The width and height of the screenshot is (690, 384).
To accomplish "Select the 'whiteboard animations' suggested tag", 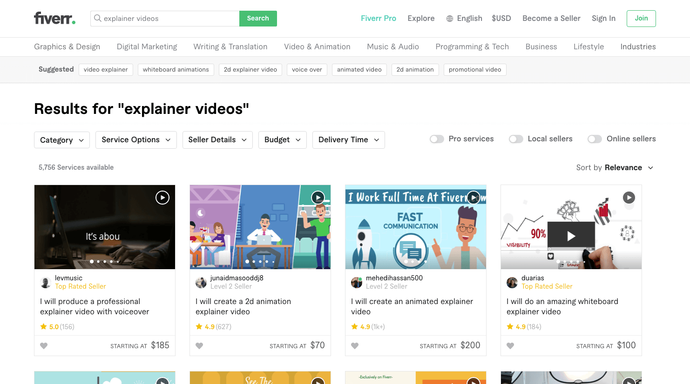I will pos(176,70).
